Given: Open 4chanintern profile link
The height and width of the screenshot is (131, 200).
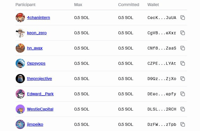Looking at the screenshot, I should (38, 18).
